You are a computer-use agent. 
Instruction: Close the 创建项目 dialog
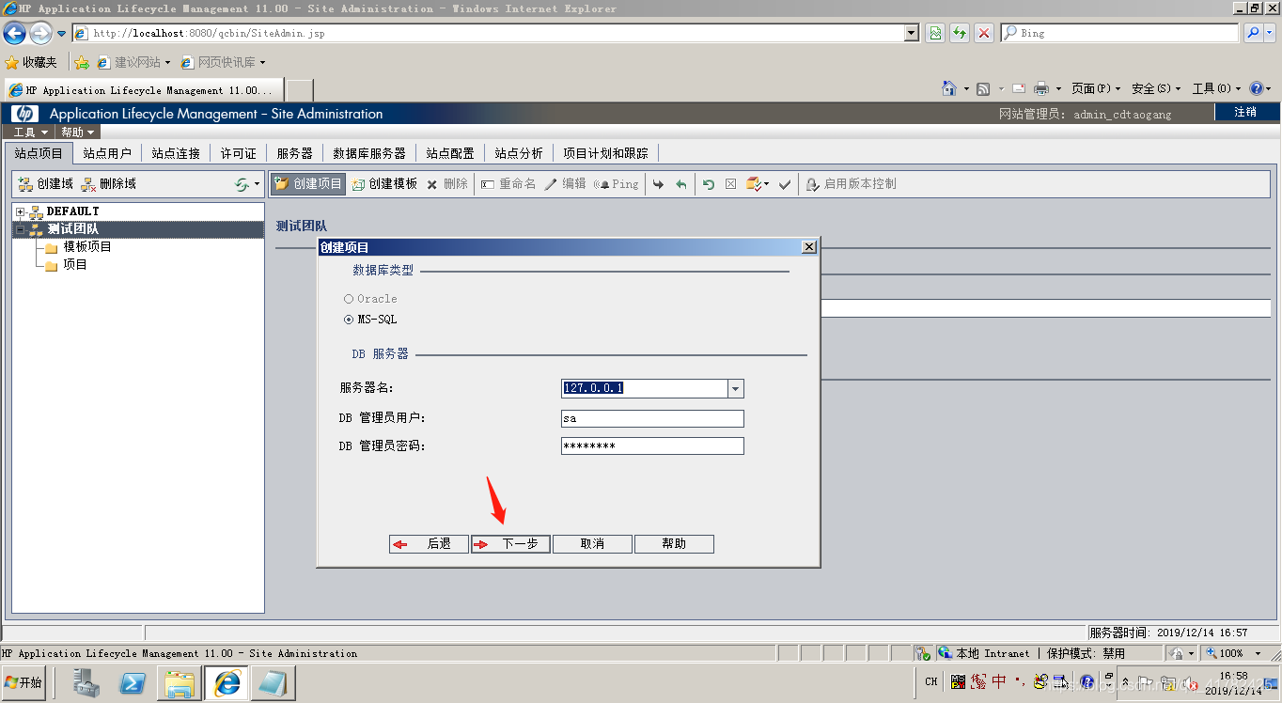click(x=808, y=247)
